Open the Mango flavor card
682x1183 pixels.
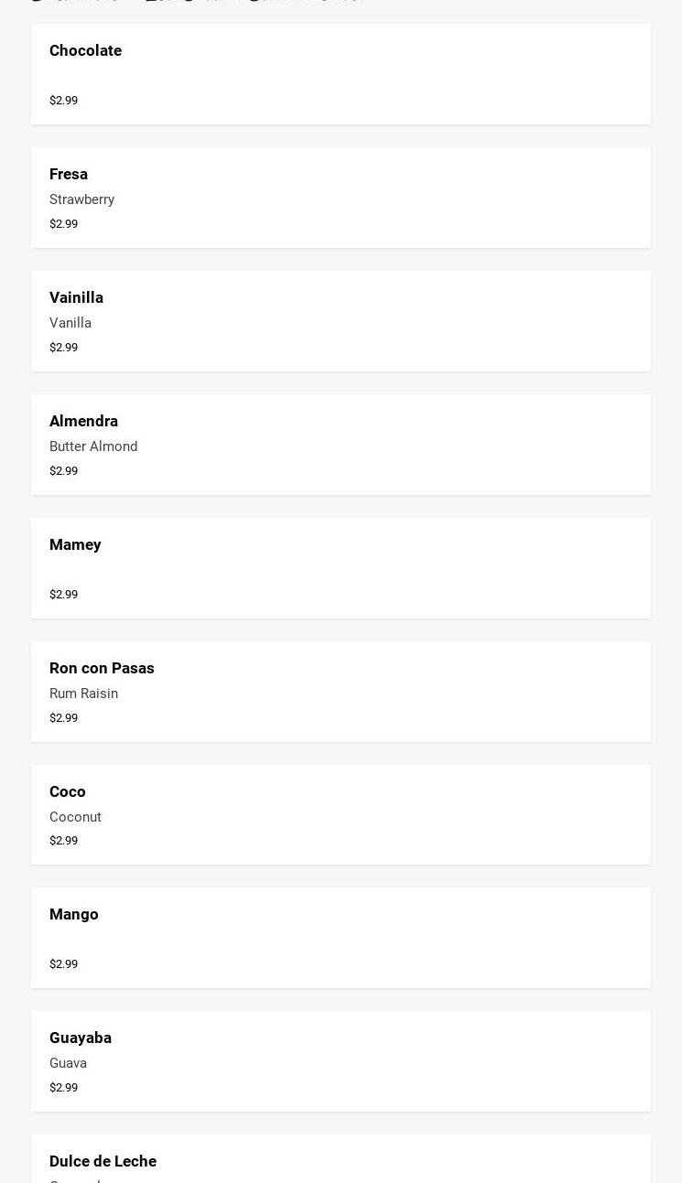point(74,915)
